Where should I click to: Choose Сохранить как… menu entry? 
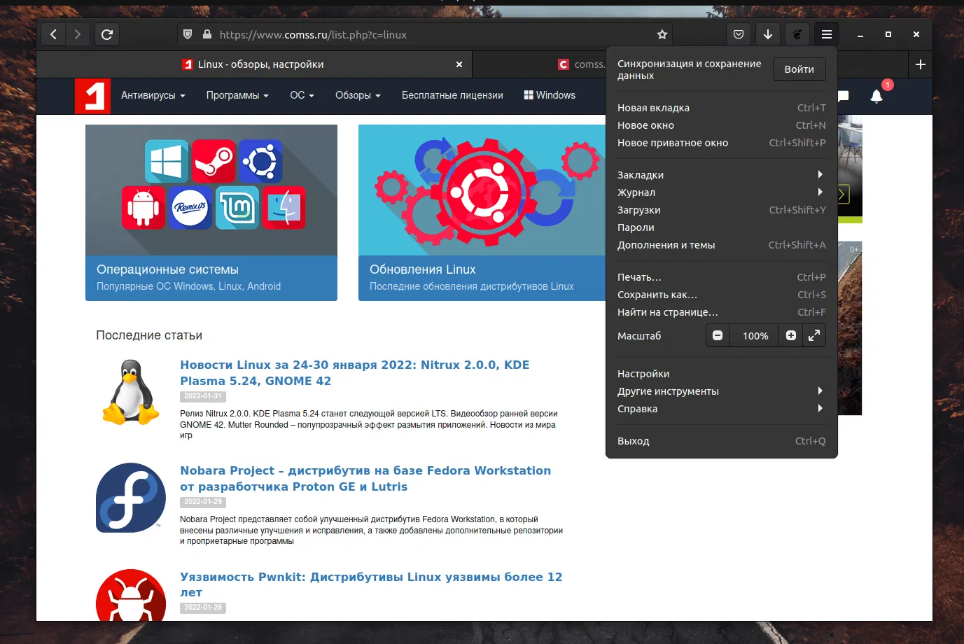(721, 295)
